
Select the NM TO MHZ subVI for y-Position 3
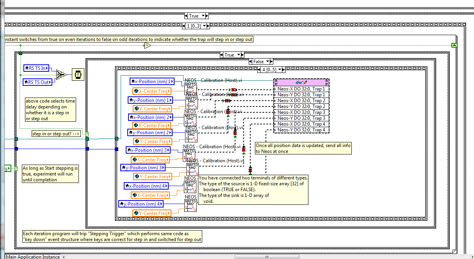(x=192, y=170)
